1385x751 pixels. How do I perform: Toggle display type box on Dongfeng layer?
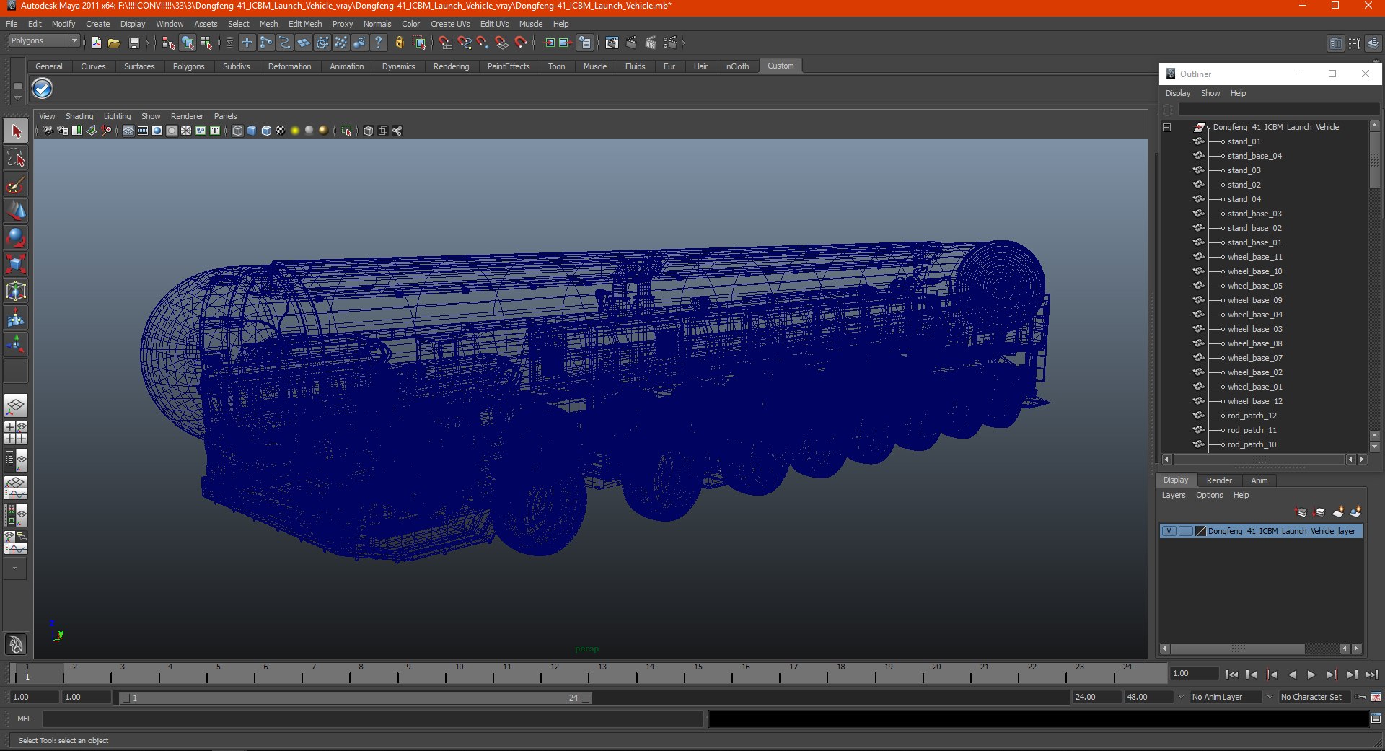coord(1185,531)
